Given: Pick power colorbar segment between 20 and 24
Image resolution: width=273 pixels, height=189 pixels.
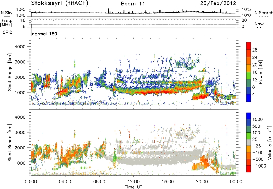Looking at the screenshot, I should tap(249, 61).
